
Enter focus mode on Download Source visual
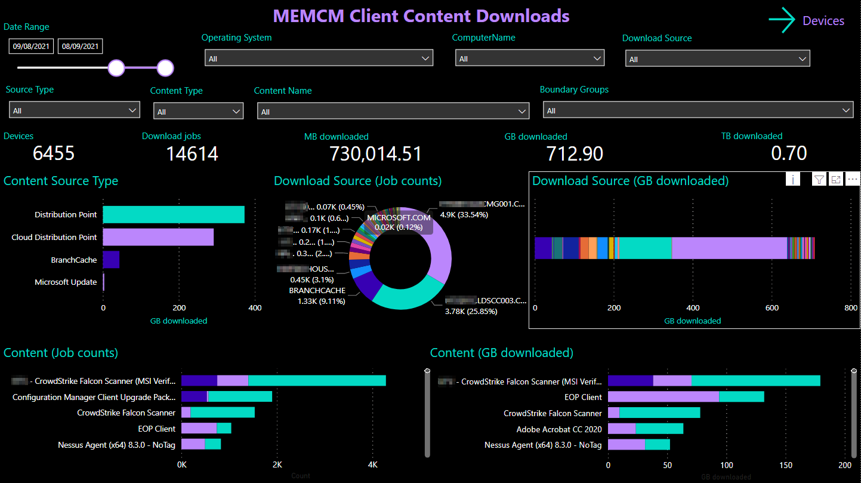(x=836, y=179)
